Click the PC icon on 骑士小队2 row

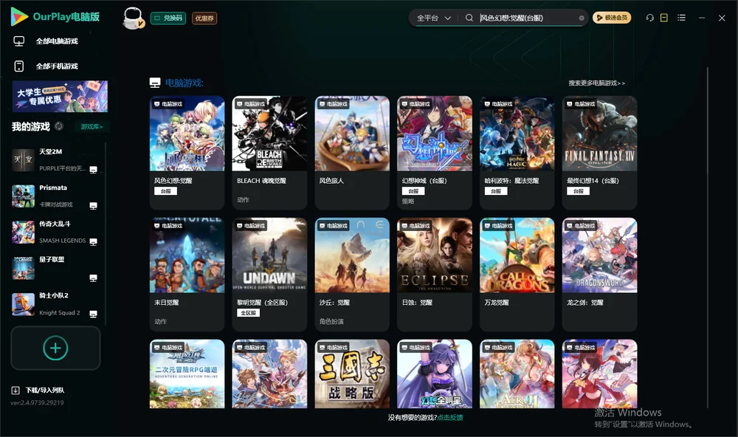point(93,314)
